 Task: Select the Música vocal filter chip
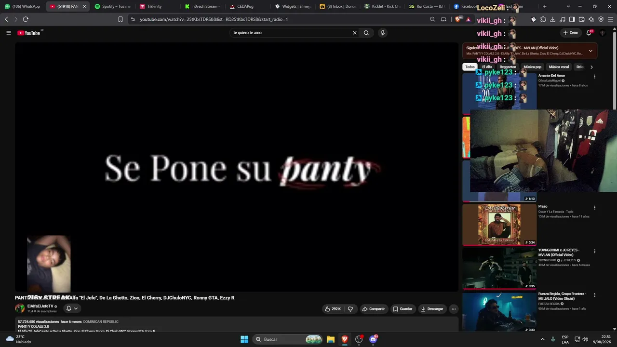pos(559,67)
